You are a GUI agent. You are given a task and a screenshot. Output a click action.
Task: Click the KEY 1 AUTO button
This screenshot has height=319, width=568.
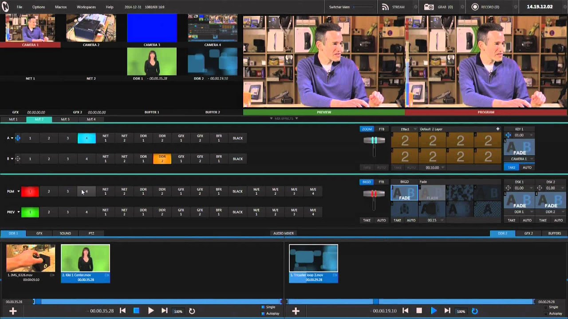527,167
